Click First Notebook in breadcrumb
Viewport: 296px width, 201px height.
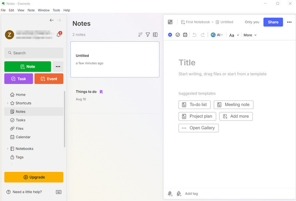tap(195, 22)
